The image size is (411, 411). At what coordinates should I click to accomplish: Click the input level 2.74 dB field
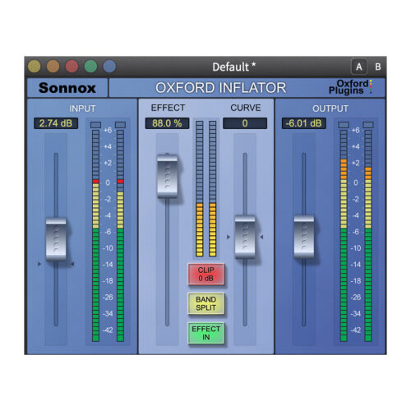[56, 123]
